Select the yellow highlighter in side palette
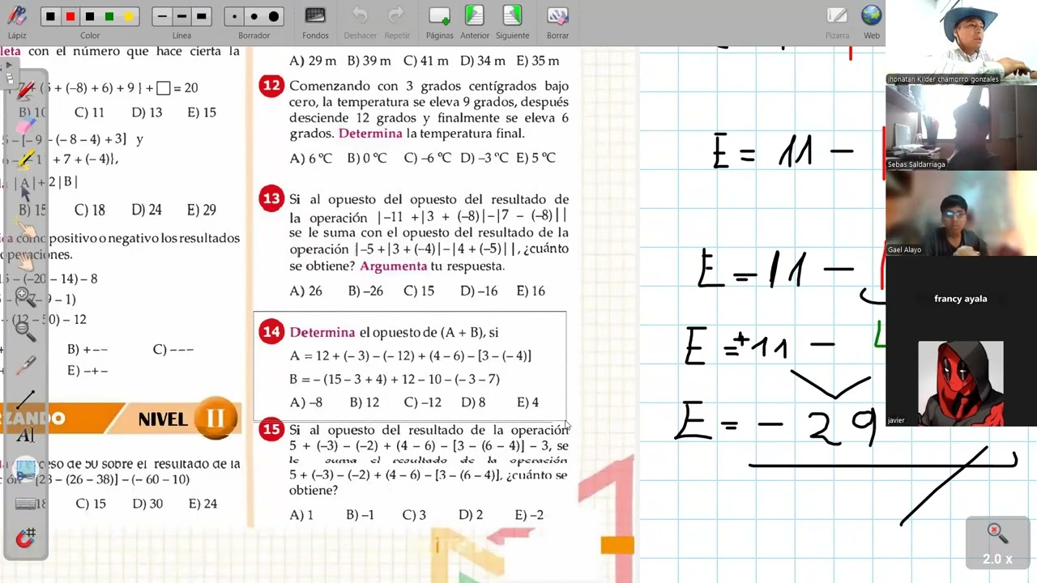This screenshot has height=583, width=1037. [x=25, y=160]
